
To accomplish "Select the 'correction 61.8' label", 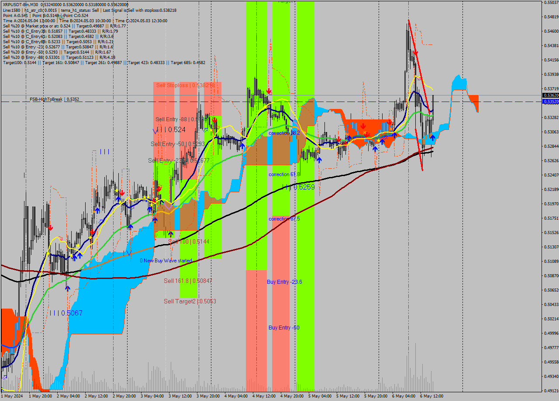I will pos(284,174).
